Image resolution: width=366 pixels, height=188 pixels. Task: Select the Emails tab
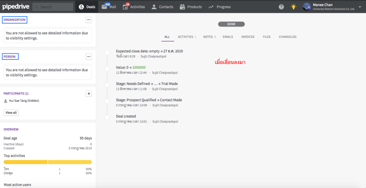(228, 37)
